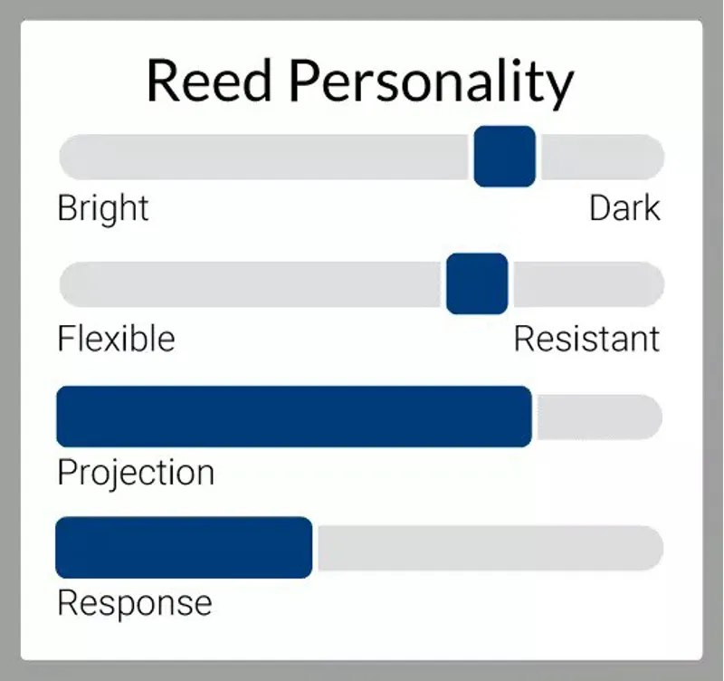Click the Bright–Dark slider handle
The width and height of the screenshot is (724, 681).
(504, 157)
